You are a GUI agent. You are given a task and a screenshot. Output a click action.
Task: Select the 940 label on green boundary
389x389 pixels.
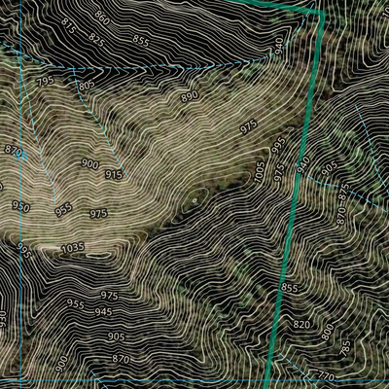tap(303, 165)
